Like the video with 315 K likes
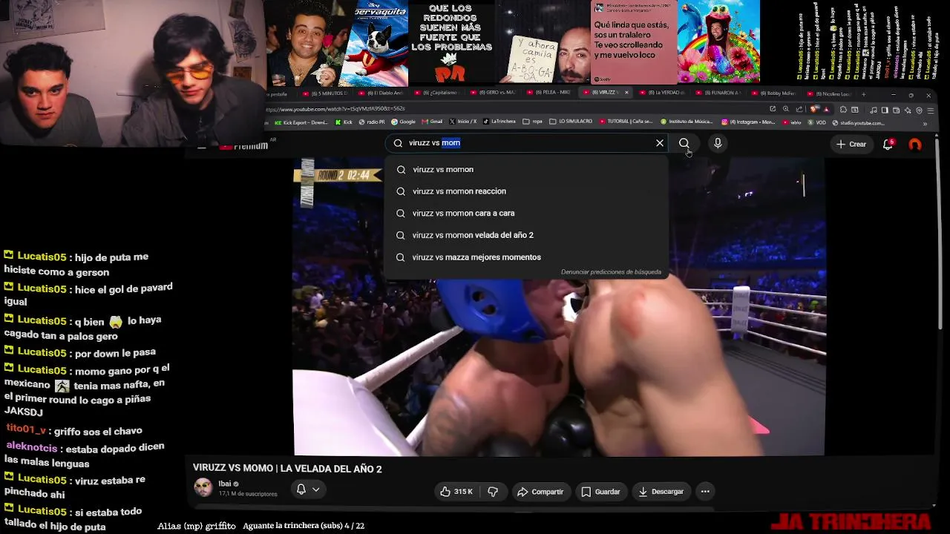The width and height of the screenshot is (950, 534). click(456, 492)
